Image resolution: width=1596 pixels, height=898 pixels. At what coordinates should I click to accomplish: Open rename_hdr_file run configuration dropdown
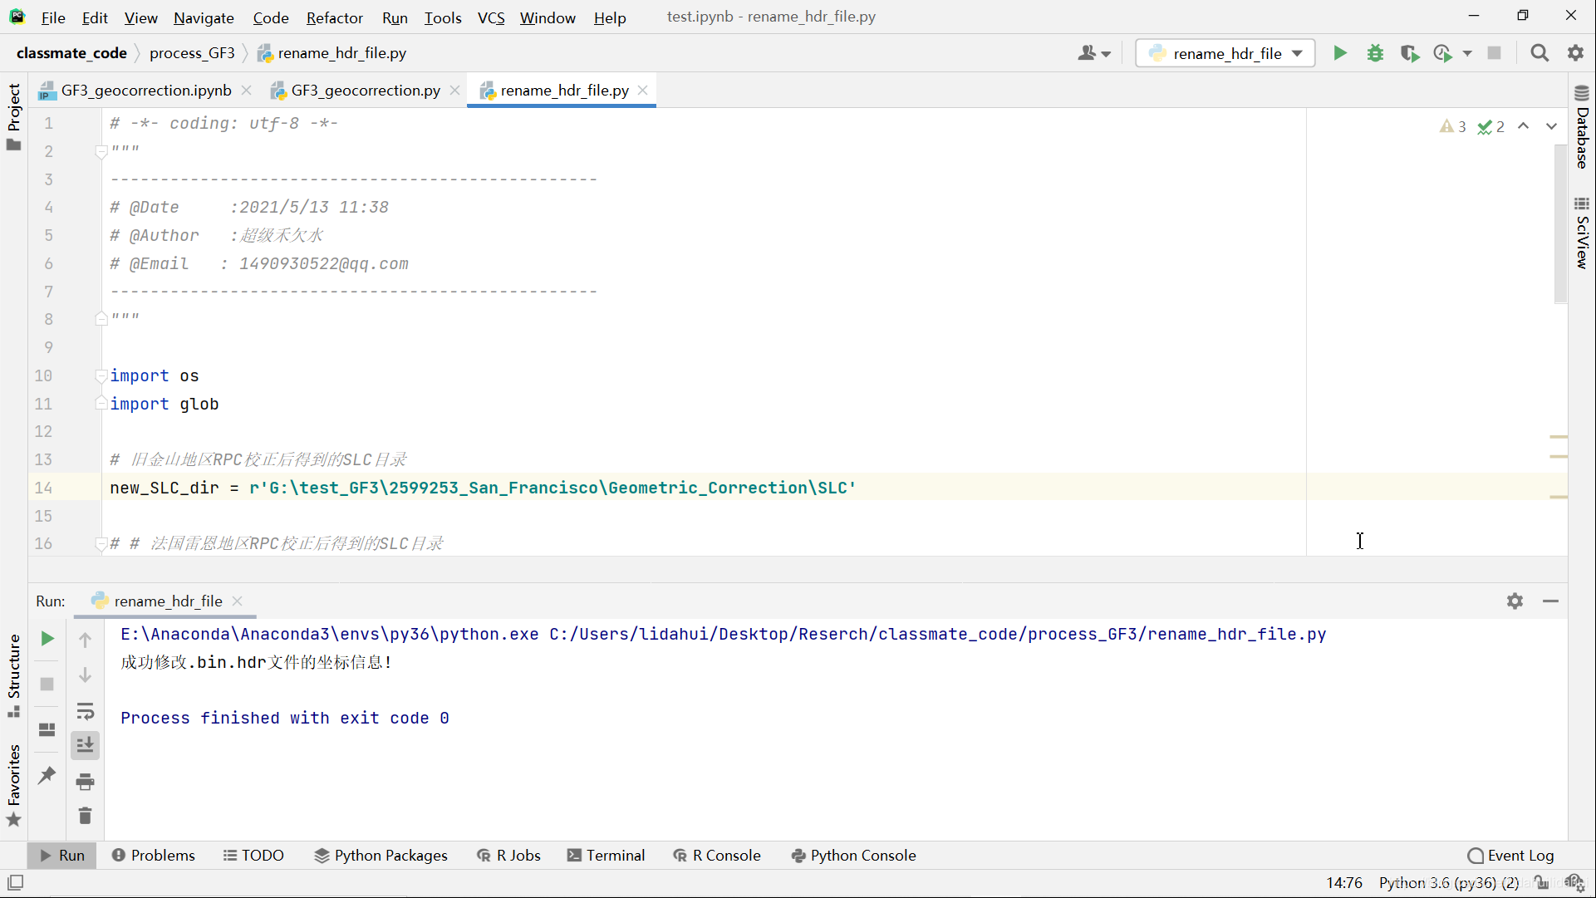[x=1225, y=53]
